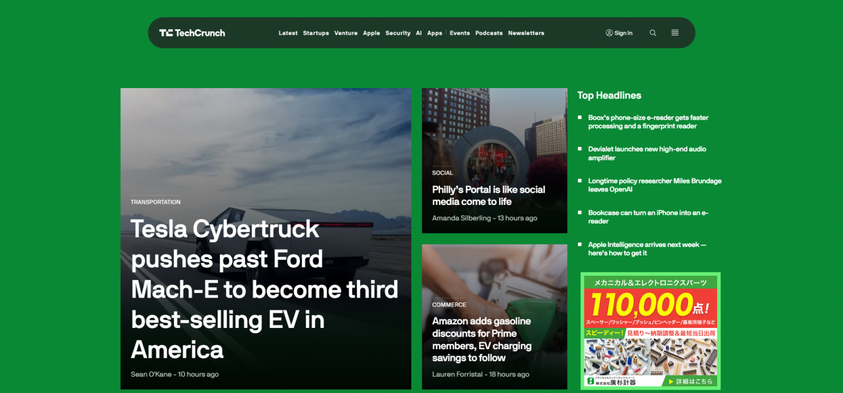843x393 pixels.
Task: Click the TRANSPORTATION category label
Action: pos(156,202)
